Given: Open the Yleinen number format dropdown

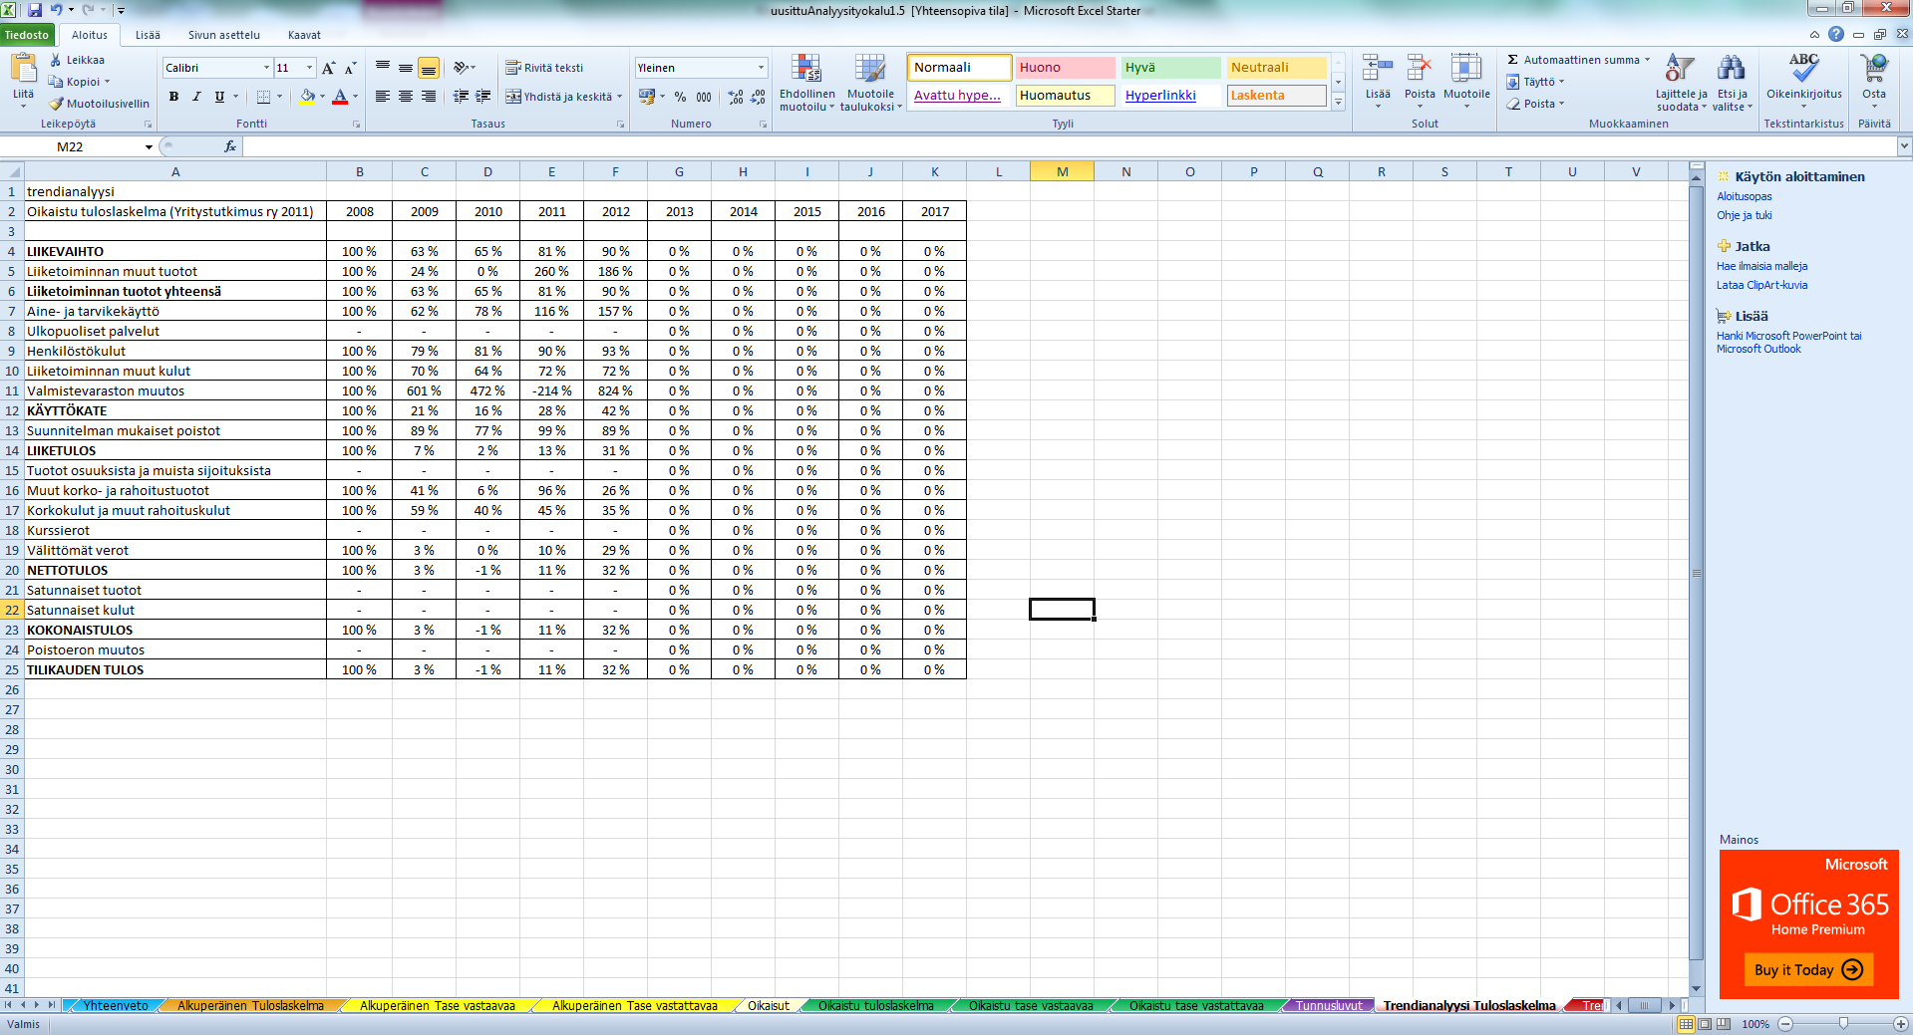Looking at the screenshot, I should point(761,68).
